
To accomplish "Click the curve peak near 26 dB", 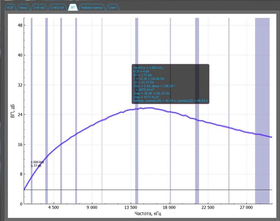I will (149, 108).
